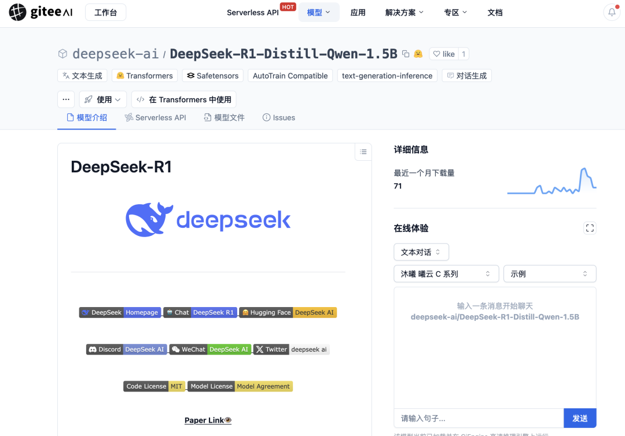This screenshot has width=625, height=436.
Task: Open the 应用 navigation item
Action: [358, 12]
